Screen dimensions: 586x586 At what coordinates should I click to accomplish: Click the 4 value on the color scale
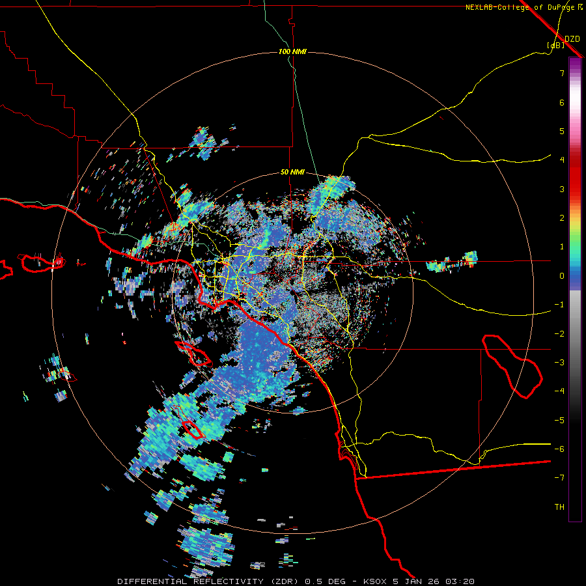(562, 160)
